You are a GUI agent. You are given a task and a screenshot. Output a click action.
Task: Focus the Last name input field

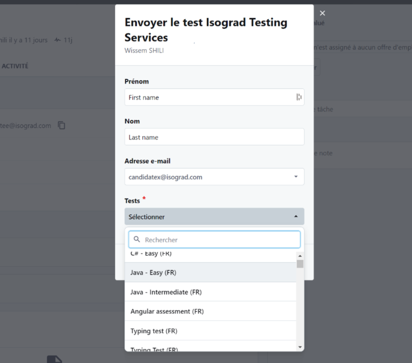(x=214, y=137)
